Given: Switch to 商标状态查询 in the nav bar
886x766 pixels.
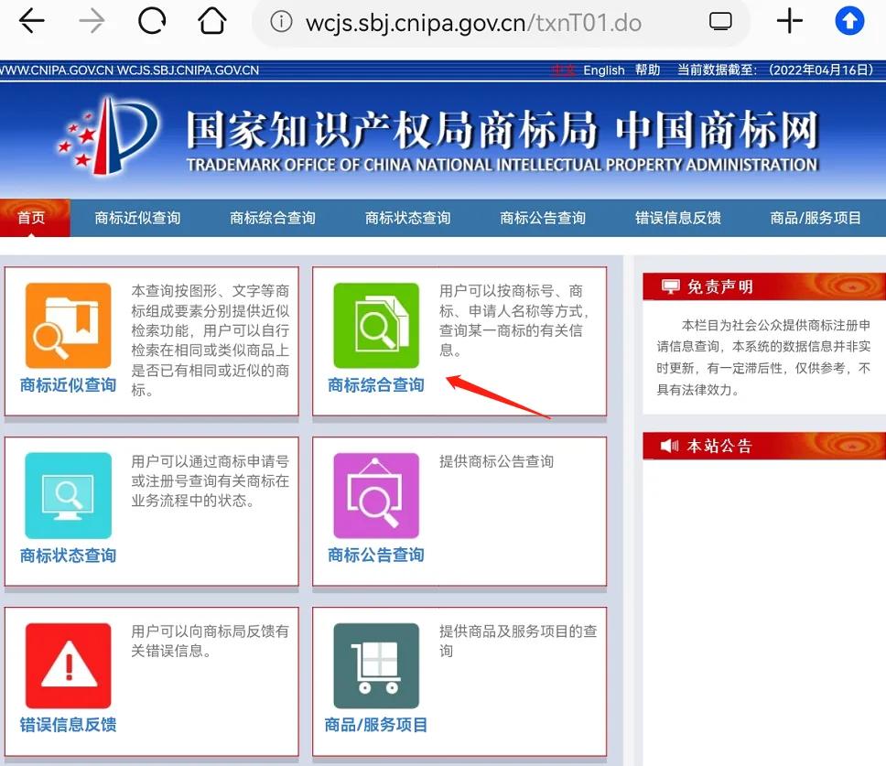Looking at the screenshot, I should click(407, 218).
